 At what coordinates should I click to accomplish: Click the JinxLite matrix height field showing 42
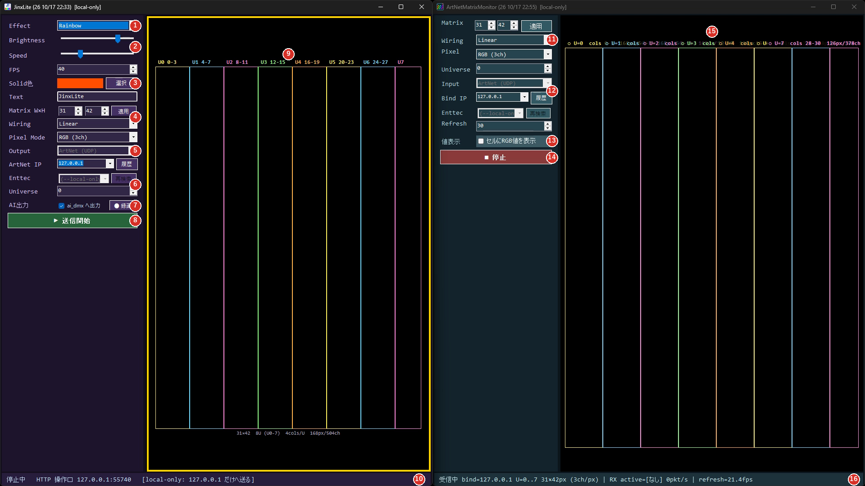93,111
